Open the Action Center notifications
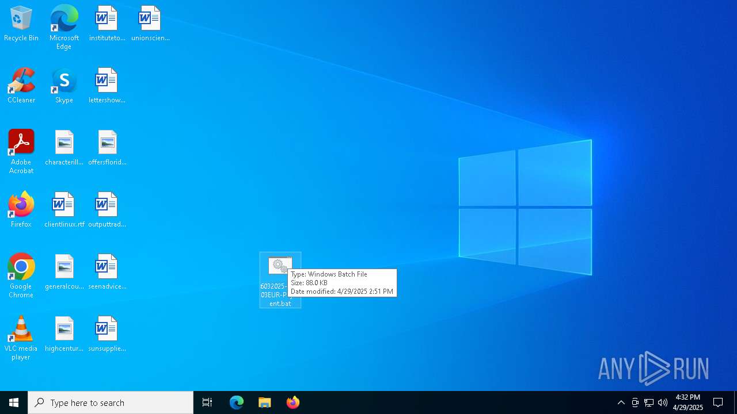This screenshot has height=414, width=737. click(x=718, y=402)
